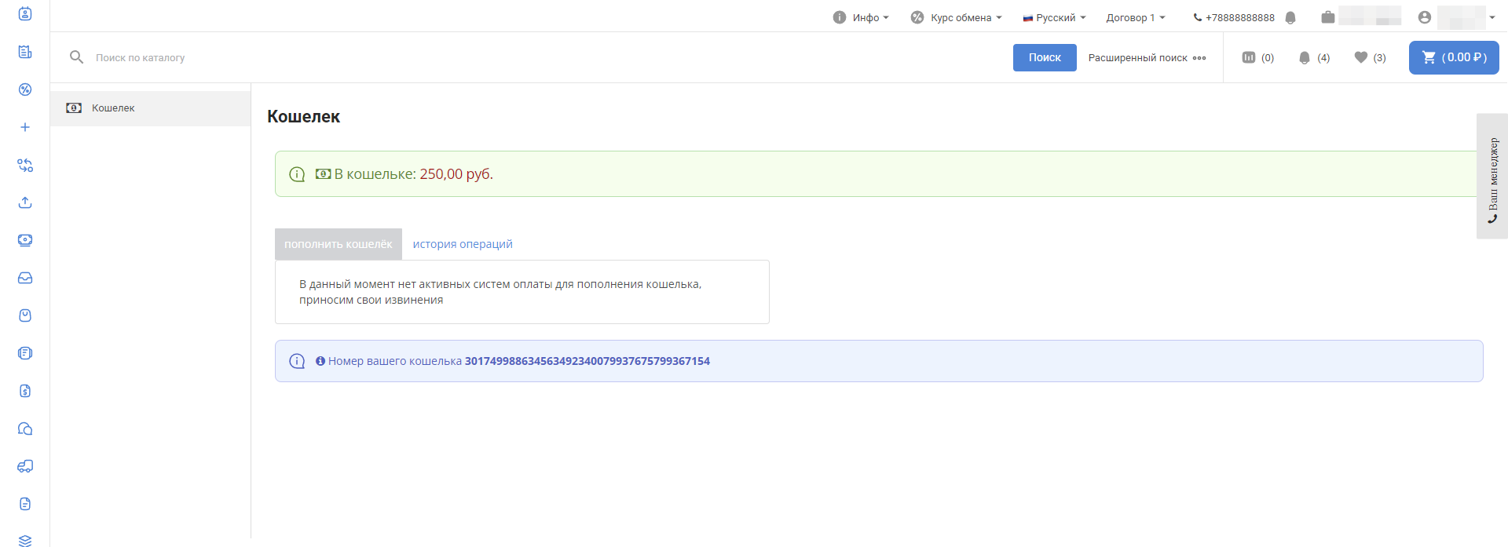Click the briefcase icon in top bar

point(1327,17)
